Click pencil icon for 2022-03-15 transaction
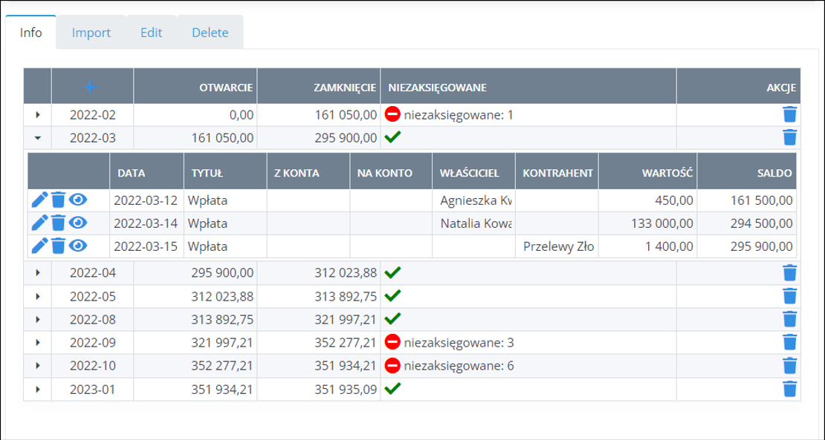 point(40,246)
